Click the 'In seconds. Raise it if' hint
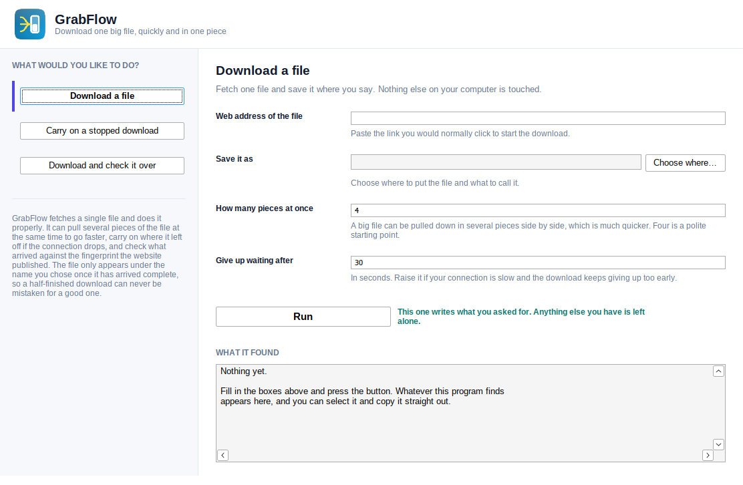Image resolution: width=743 pixels, height=485 pixels. tap(514, 277)
